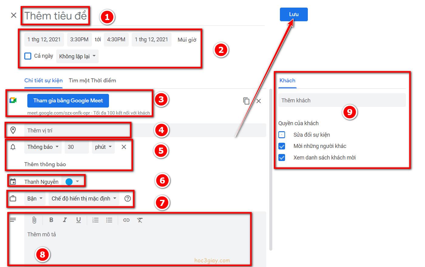Select the Chi tiết sự kiện tab
The width and height of the screenshot is (425, 267).
(43, 80)
